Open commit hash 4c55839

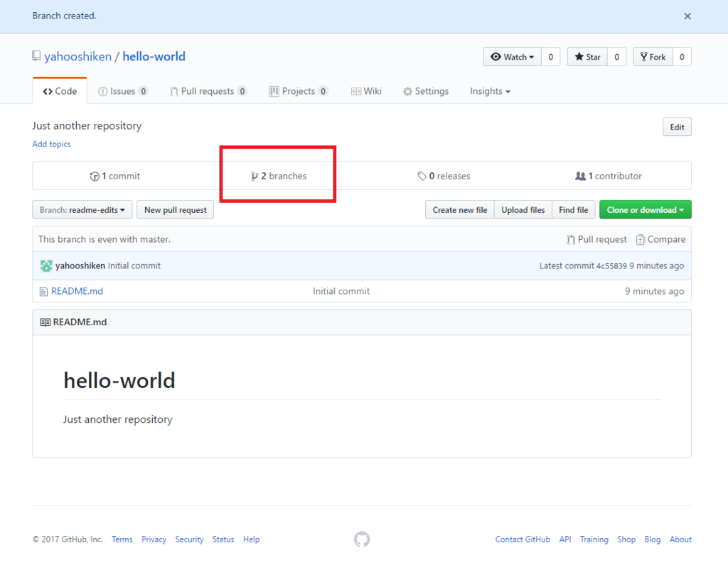(611, 266)
